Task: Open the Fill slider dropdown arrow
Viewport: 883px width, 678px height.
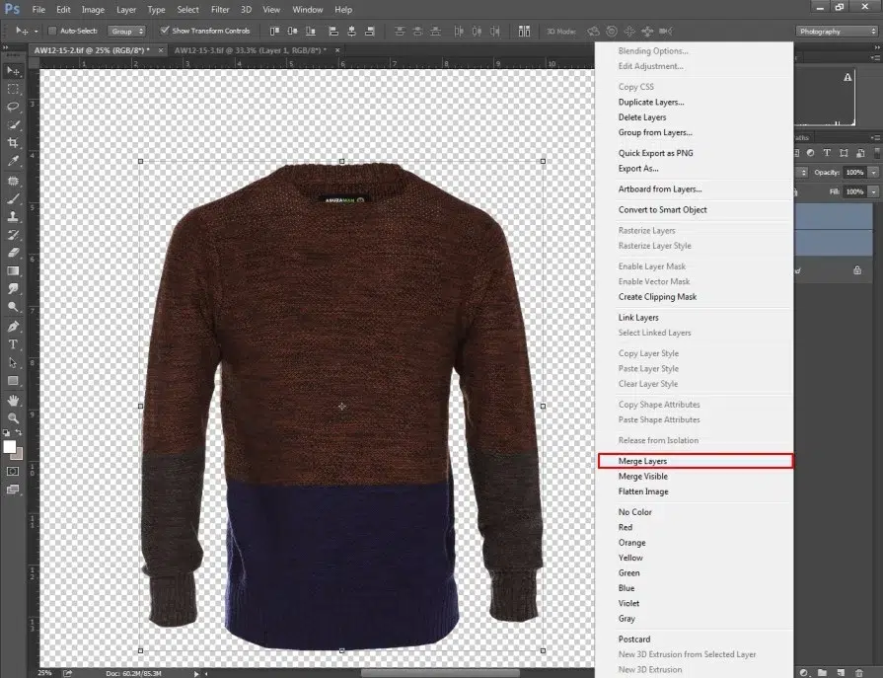Action: coord(873,191)
